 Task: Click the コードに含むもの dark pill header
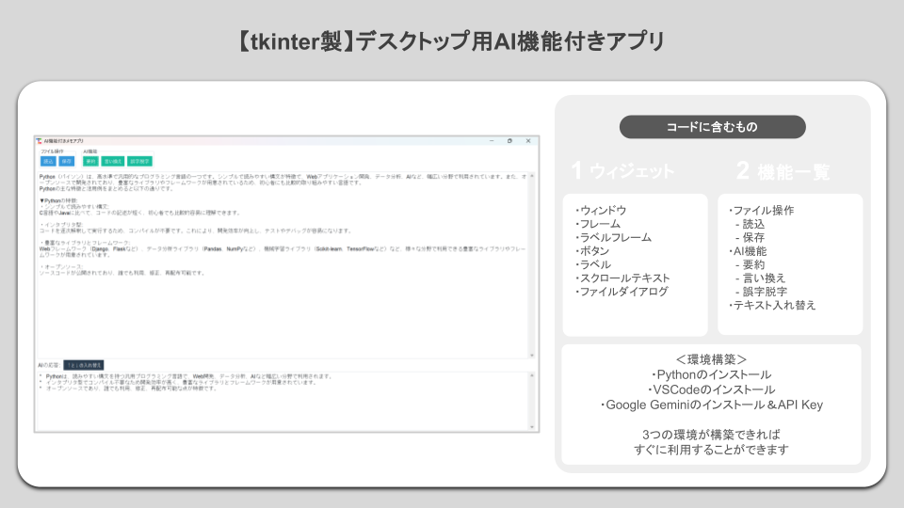(713, 127)
